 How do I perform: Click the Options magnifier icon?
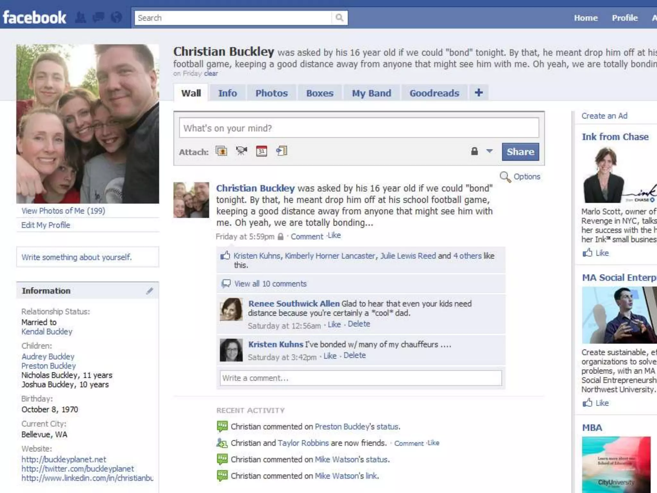point(505,177)
